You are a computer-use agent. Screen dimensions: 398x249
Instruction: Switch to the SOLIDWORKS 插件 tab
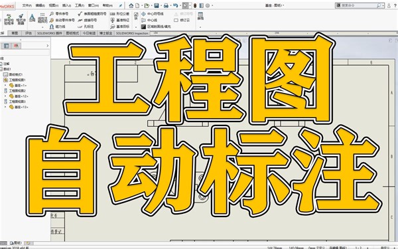point(50,33)
